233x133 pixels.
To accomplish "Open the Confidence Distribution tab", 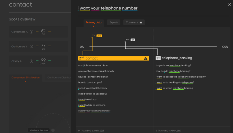I will (59, 78).
